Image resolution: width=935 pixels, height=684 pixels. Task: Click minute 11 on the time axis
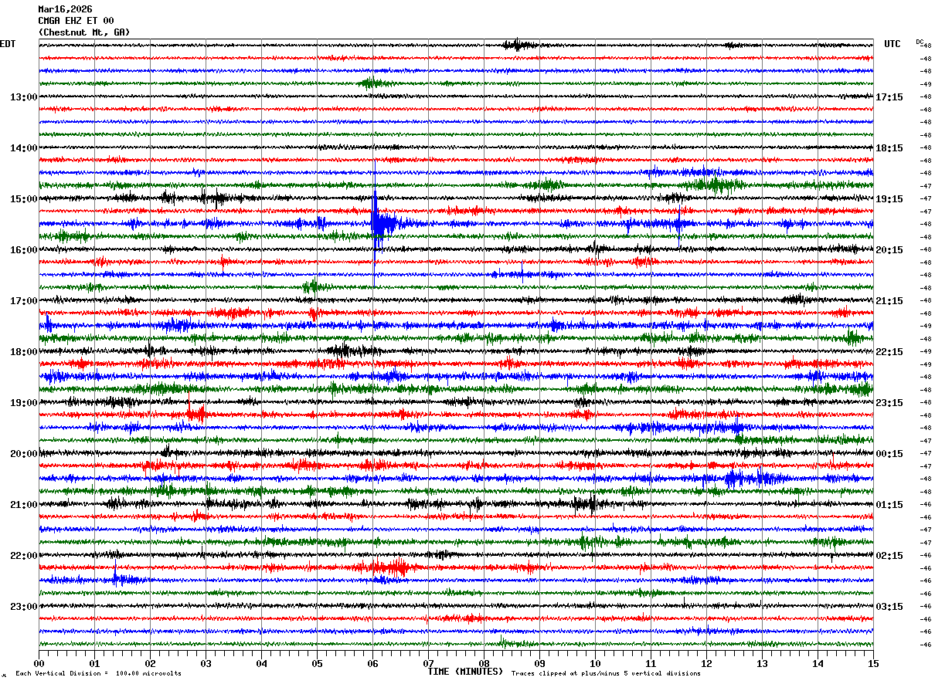coord(651,663)
